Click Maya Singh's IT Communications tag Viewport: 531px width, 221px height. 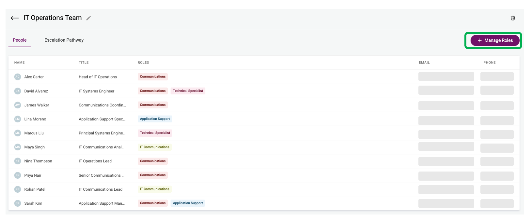click(x=155, y=147)
